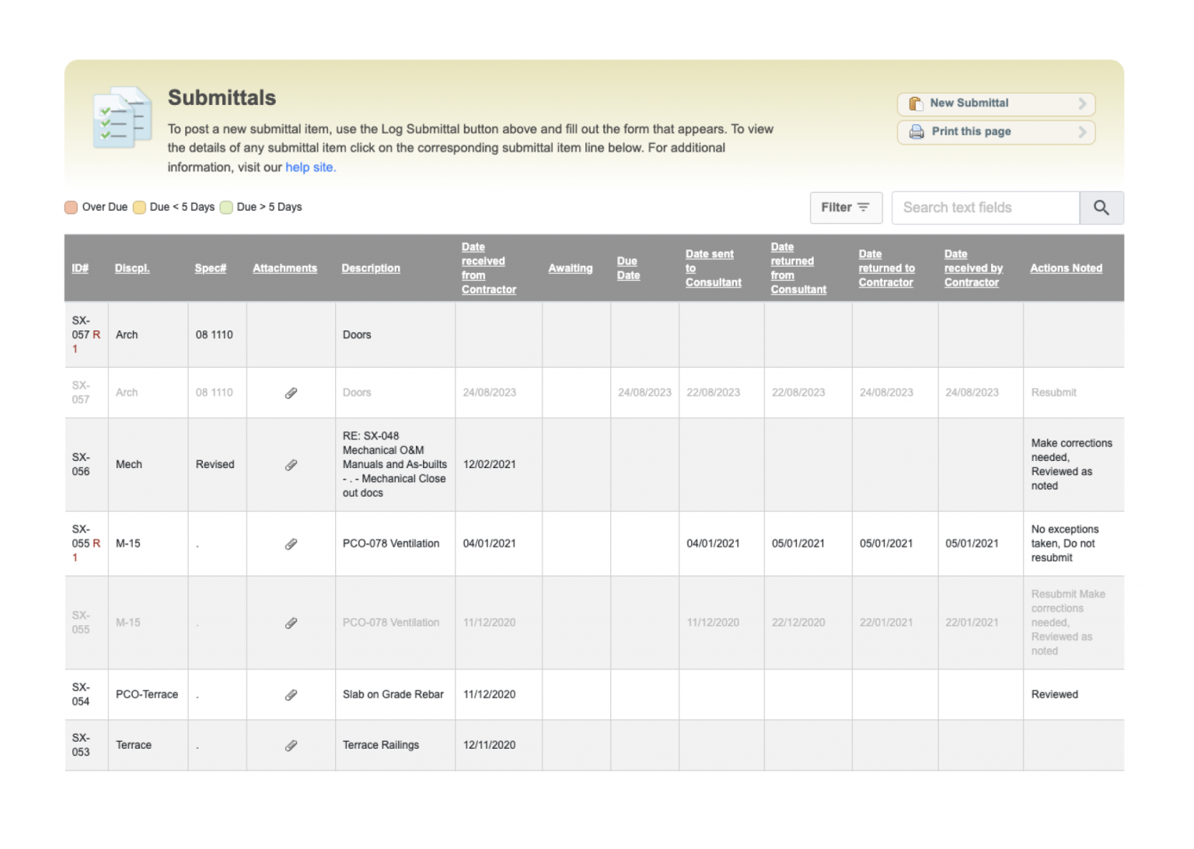Viewport: 1194px width, 849px height.
Task: Open the Filter options panel
Action: [x=846, y=208]
